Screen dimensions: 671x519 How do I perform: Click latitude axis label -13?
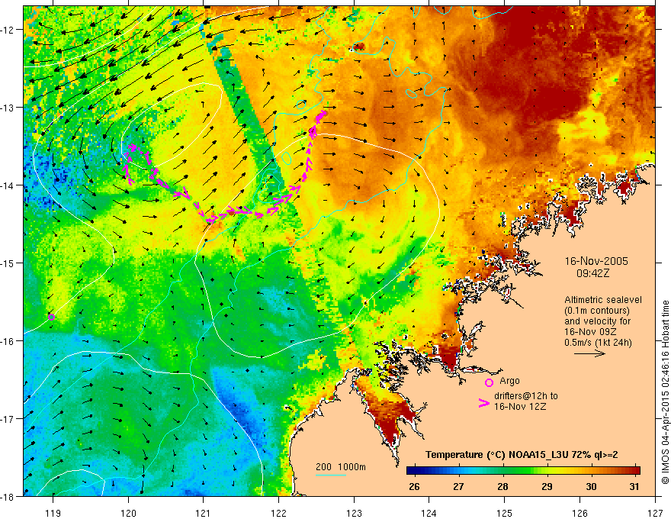8,108
